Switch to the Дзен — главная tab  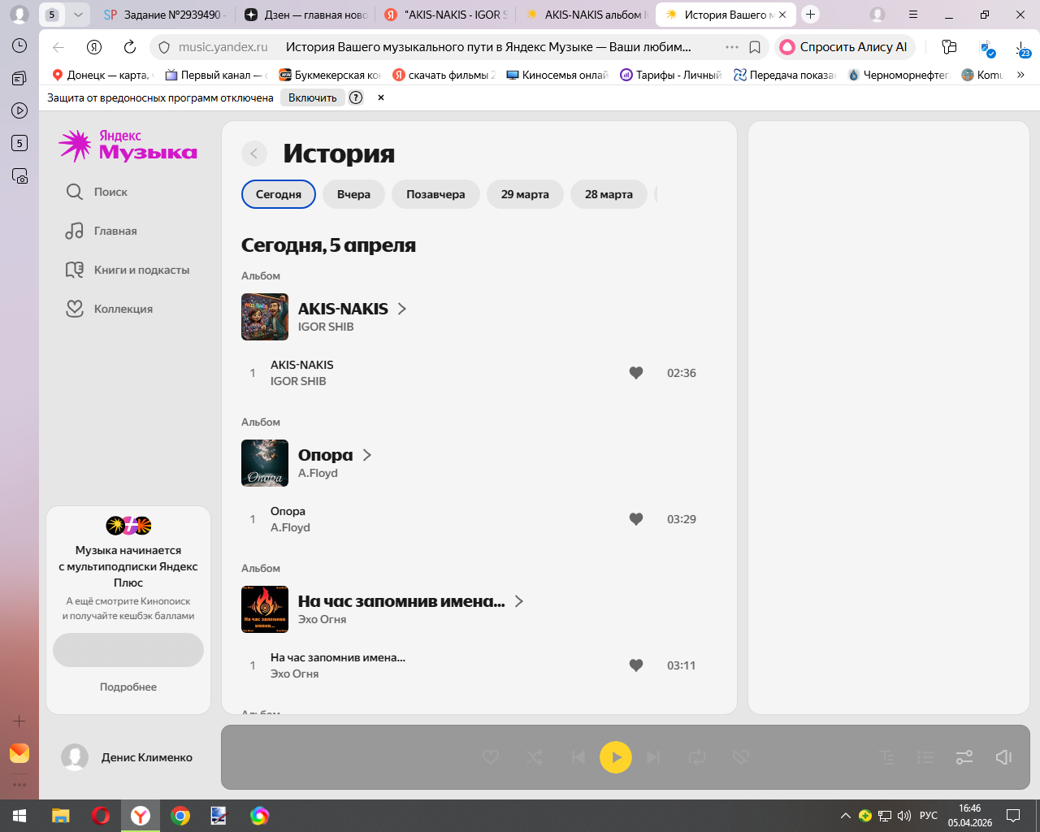tap(307, 15)
